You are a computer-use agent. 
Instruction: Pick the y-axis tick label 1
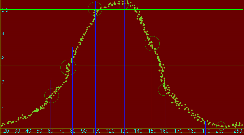click(x=3, y=109)
